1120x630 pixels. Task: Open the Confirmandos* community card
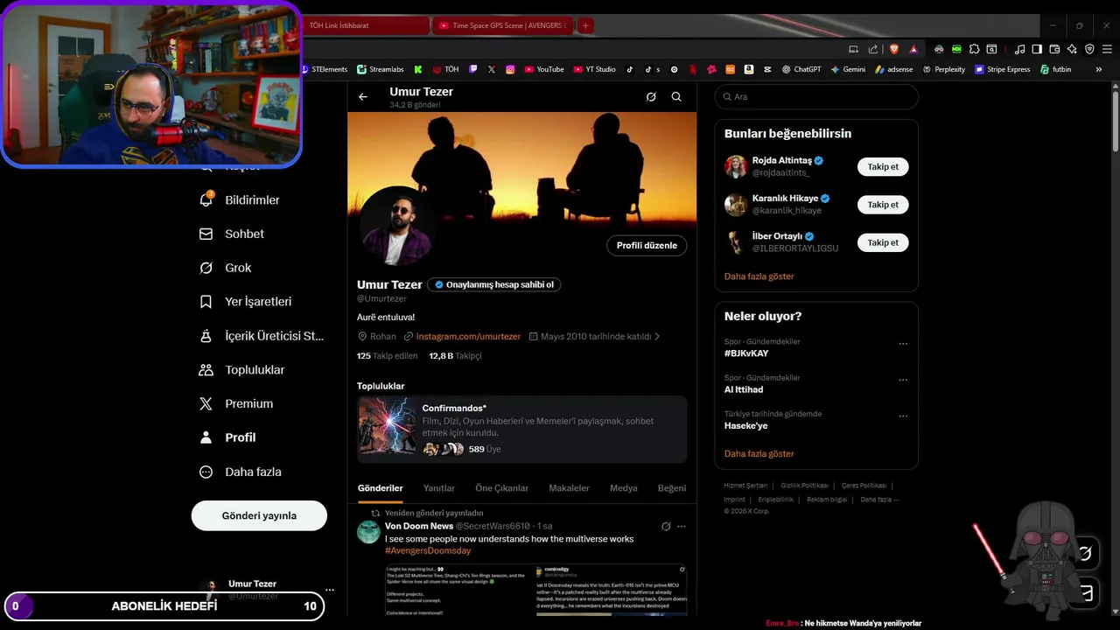521,430
